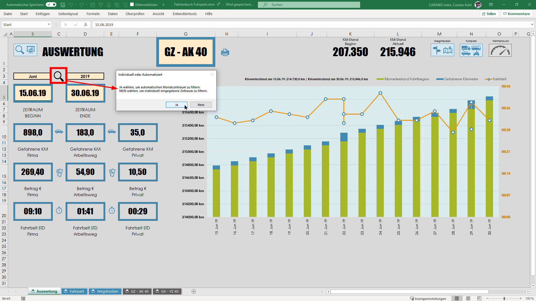Select the Juni month cell
The width and height of the screenshot is (536, 301).
(x=33, y=76)
